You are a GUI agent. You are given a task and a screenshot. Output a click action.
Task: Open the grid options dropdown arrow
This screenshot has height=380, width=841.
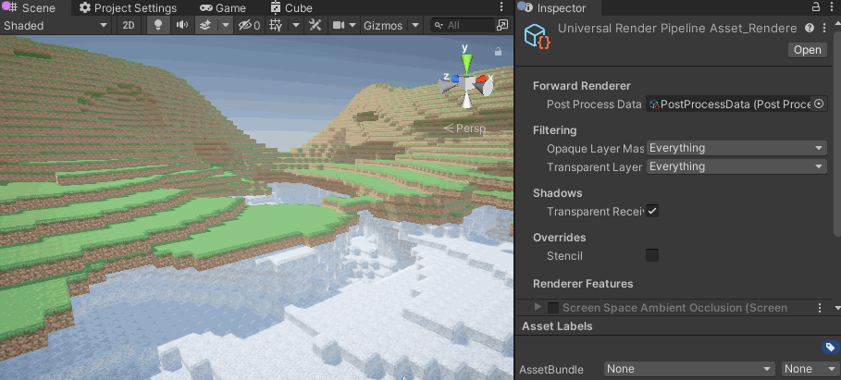tap(296, 25)
